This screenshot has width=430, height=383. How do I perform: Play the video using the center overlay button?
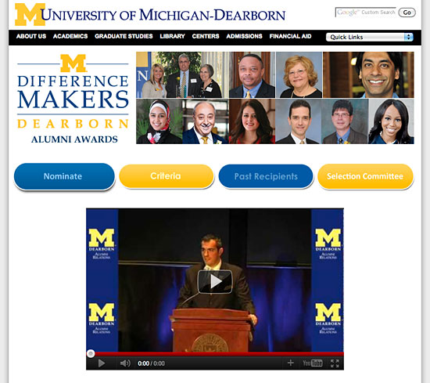click(x=215, y=282)
